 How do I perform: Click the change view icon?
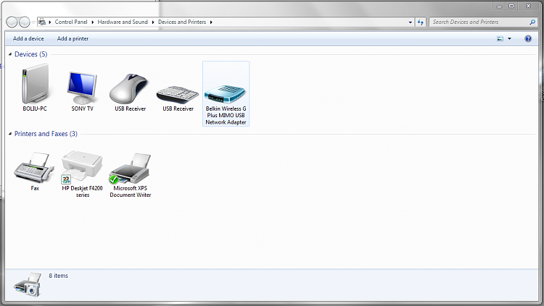[500, 38]
